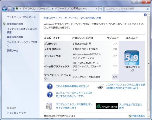Image resolution: width=152 pixels, height=120 pixels.
Task: Select パフォーマンスの情報とツール breadcrumb segment
Action: tap(71, 9)
